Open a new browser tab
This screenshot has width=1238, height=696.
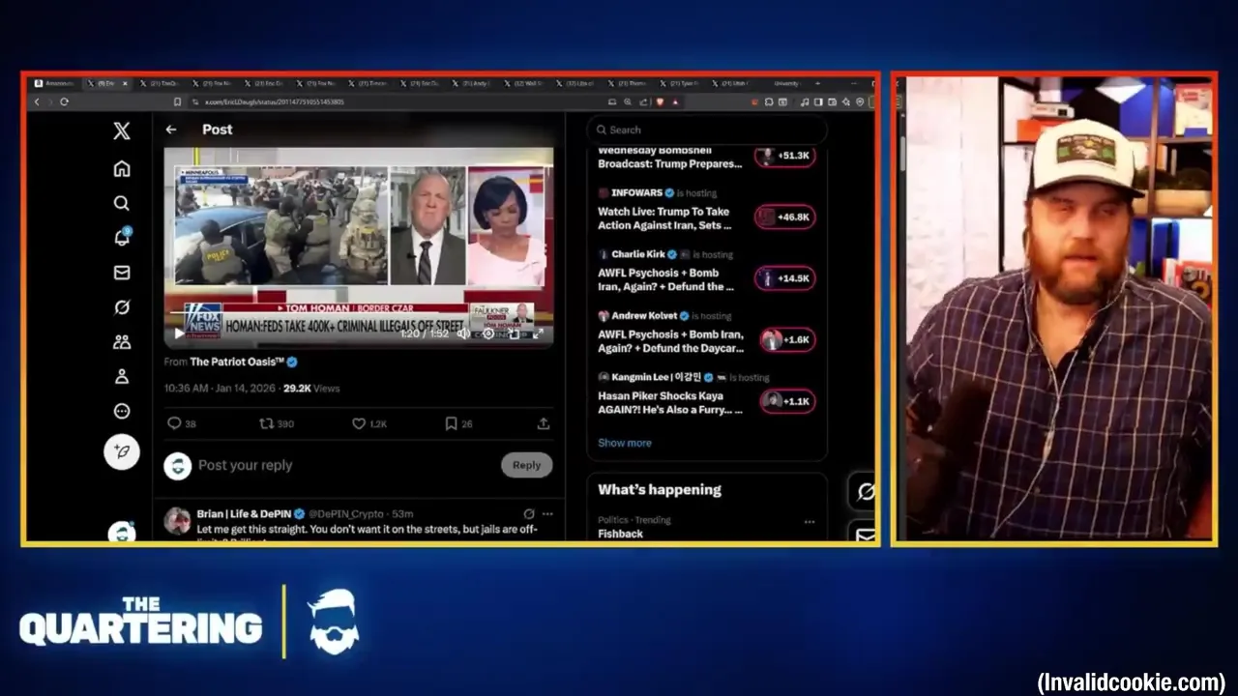818,84
